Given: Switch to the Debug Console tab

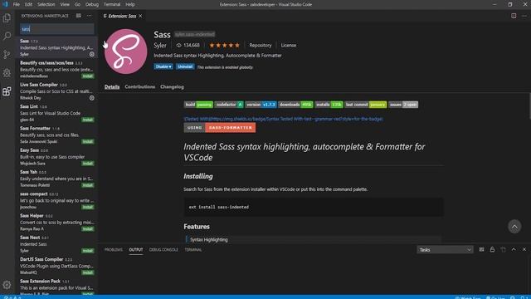Looking at the screenshot, I should click(x=163, y=249).
